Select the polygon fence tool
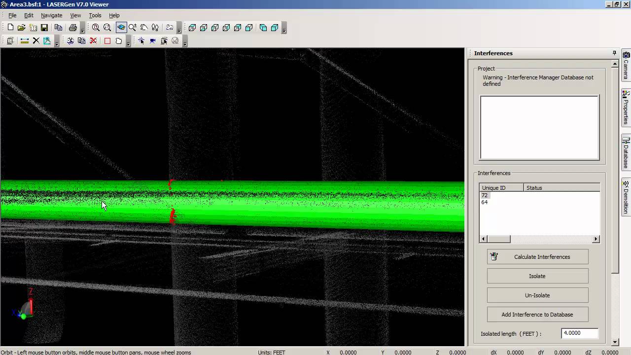 click(119, 41)
